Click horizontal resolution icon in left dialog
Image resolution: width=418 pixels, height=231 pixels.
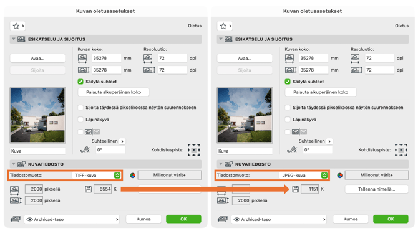(148, 59)
